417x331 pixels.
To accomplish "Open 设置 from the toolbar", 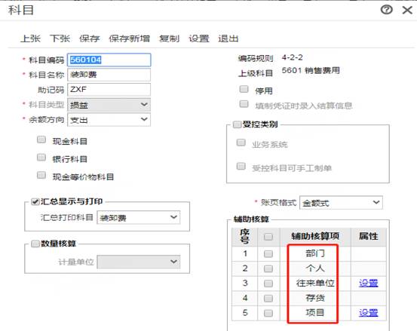I will [199, 38].
